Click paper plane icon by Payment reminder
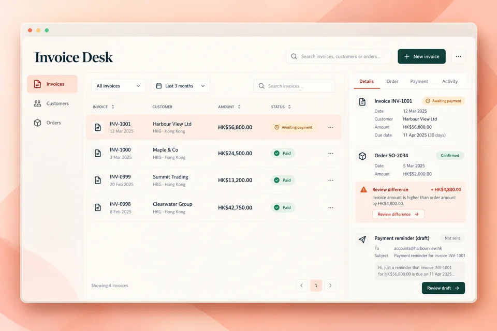The height and width of the screenshot is (331, 497). pyautogui.click(x=362, y=239)
